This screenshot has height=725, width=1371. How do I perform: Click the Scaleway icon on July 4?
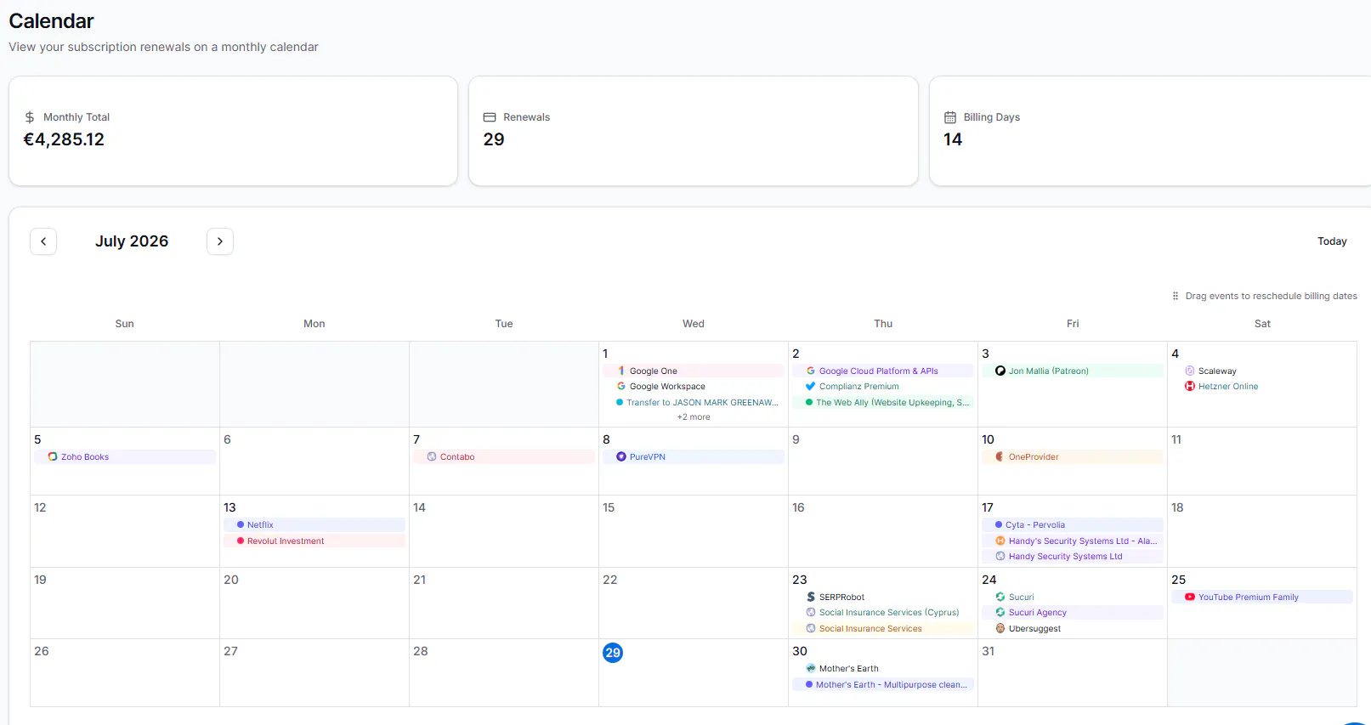click(1190, 371)
